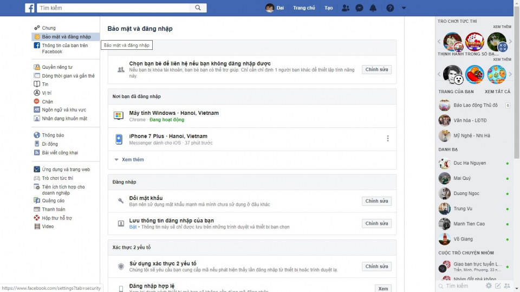520x292 pixels.
Task: Open chat with Duc Ha Nguyen
Action: [470, 163]
